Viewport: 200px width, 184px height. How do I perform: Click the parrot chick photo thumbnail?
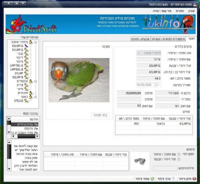(x=79, y=80)
